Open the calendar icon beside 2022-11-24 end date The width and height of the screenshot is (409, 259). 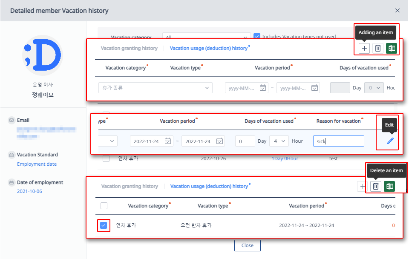point(220,141)
